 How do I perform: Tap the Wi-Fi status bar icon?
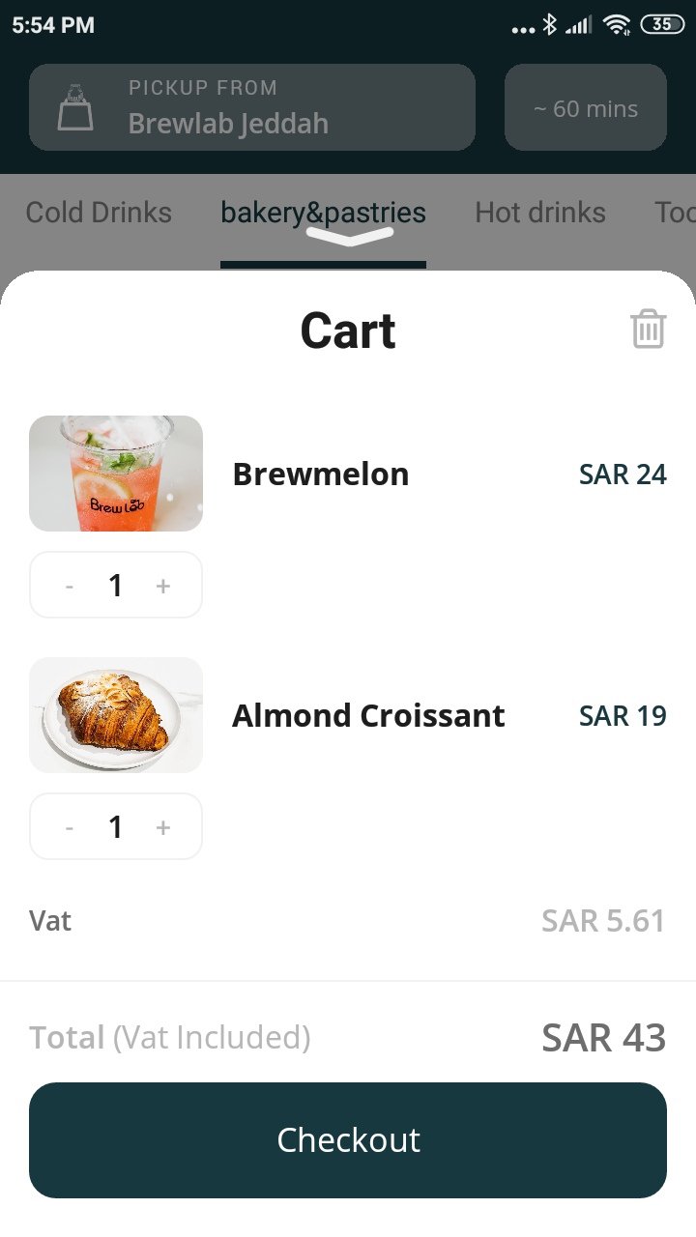(x=616, y=25)
